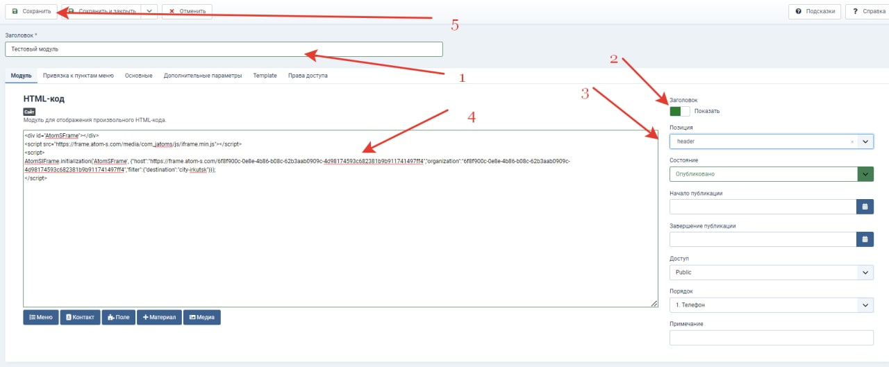Image resolution: width=889 pixels, height=367 pixels.
Task: Clear the header position value
Action: pyautogui.click(x=852, y=142)
